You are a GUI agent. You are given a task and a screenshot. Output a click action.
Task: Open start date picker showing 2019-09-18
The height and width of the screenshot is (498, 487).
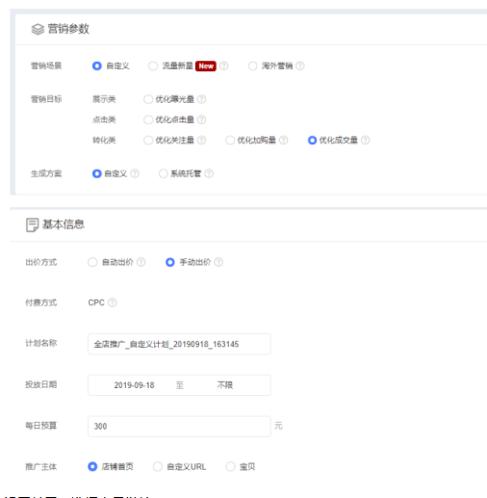pyautogui.click(x=134, y=385)
